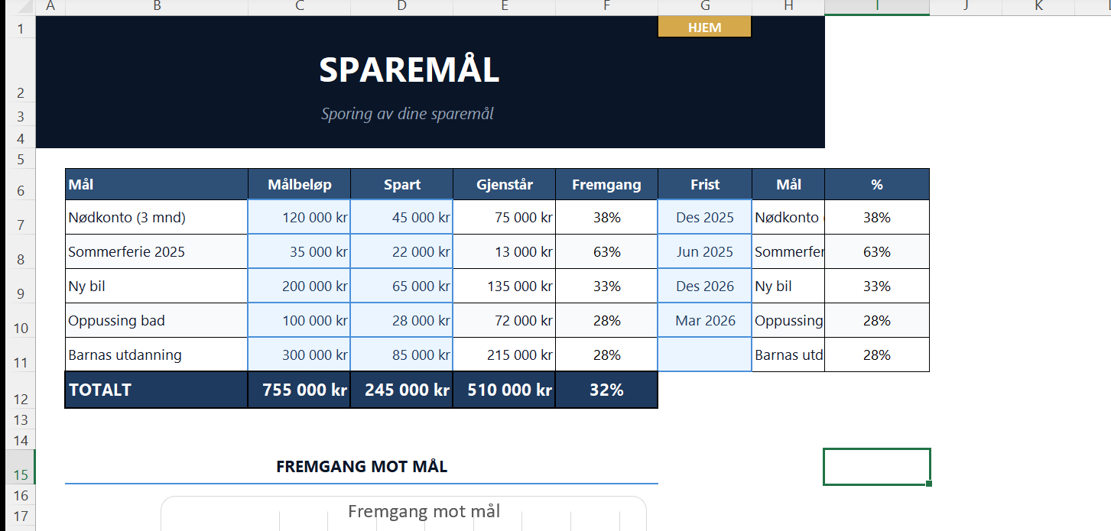This screenshot has width=1111, height=531.
Task: Click the empty Frist cell for Barnas utdanning
Action: tap(704, 355)
